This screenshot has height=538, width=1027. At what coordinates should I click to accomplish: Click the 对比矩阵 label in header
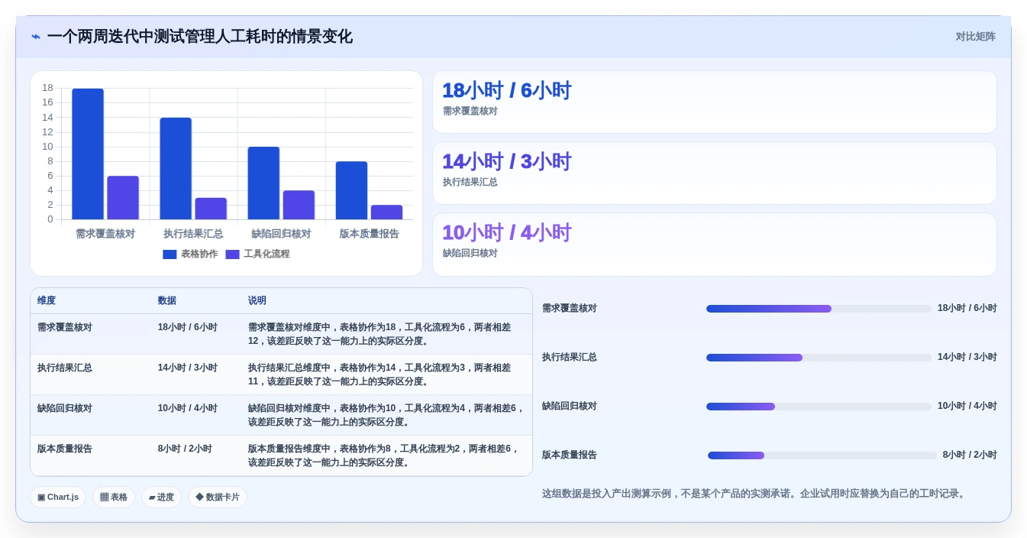coord(975,37)
